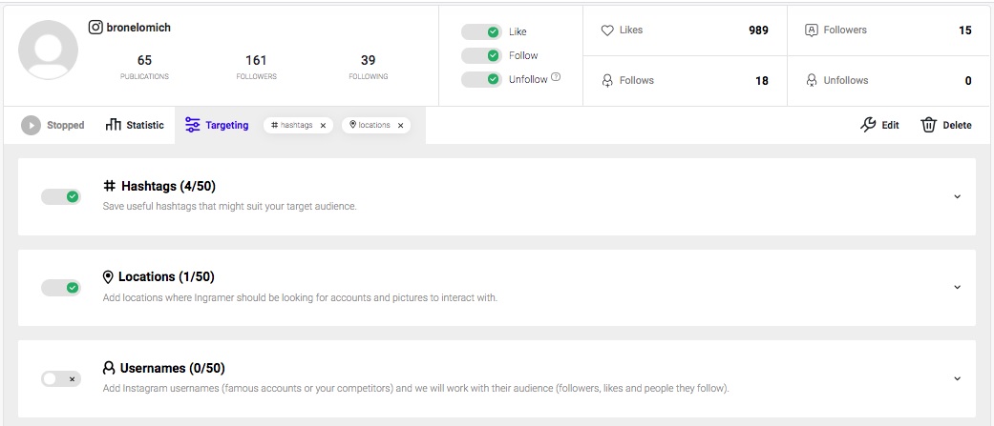Open the Statistic tab
The height and width of the screenshot is (426, 994).
(135, 125)
